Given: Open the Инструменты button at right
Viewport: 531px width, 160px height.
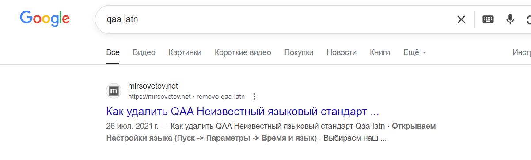Looking at the screenshot, I should [x=522, y=52].
